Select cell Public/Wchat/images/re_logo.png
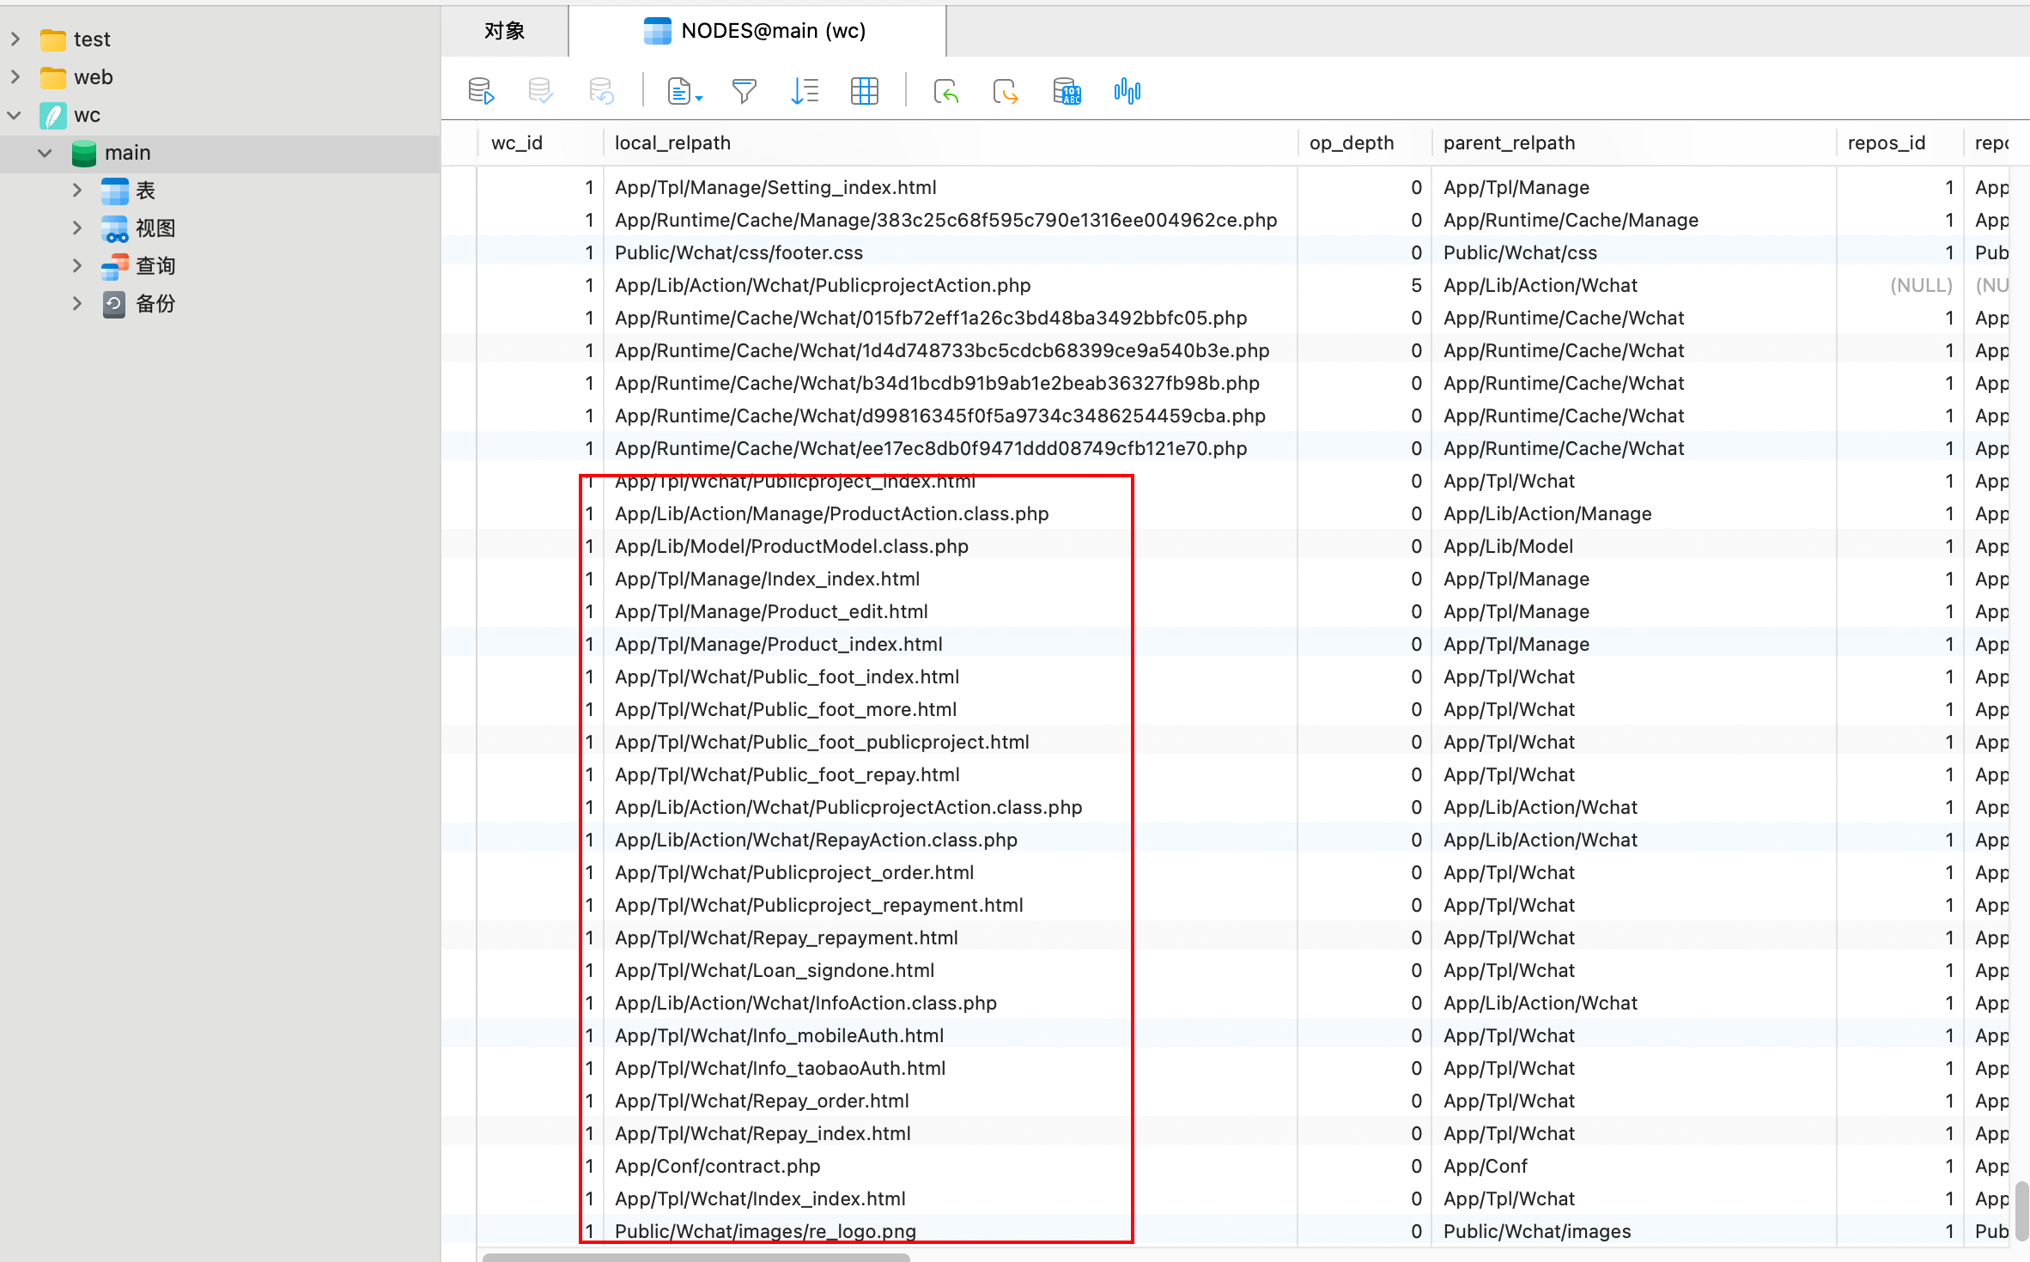Viewport: 2030px width, 1262px height. tap(950, 1232)
